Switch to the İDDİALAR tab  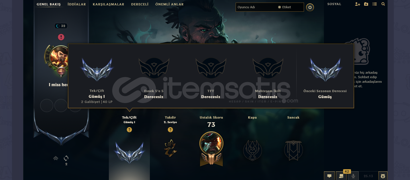pyautogui.click(x=77, y=4)
